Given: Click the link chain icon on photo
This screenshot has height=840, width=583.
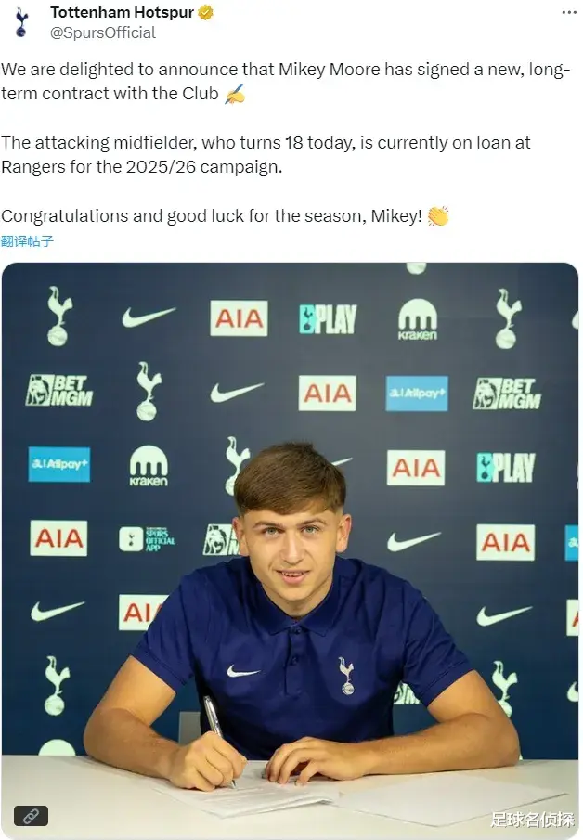Looking at the screenshot, I should 31,816.
